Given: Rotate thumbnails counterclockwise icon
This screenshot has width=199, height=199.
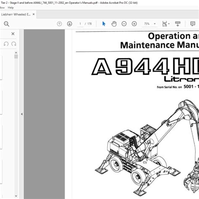Looking at the screenshot, I should tap(6, 44).
